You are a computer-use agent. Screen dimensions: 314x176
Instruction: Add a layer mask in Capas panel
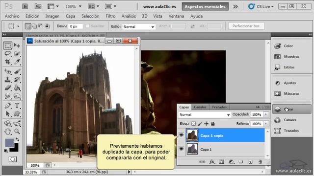click(x=221, y=162)
